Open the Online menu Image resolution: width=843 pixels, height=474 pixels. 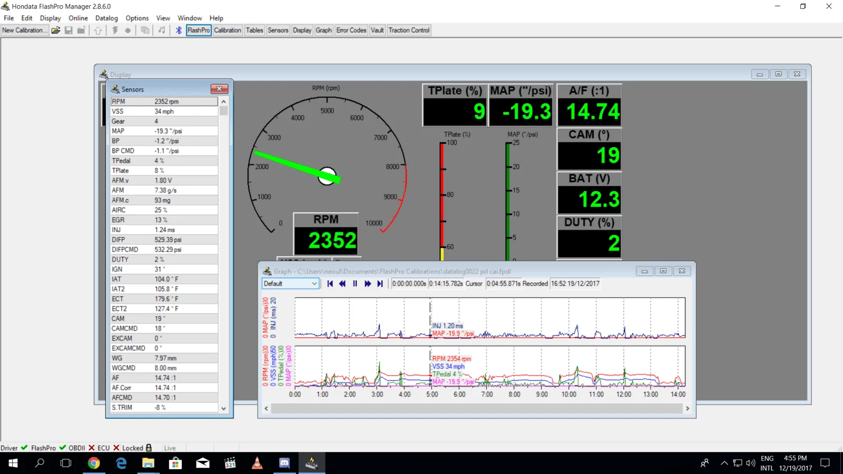tap(78, 18)
